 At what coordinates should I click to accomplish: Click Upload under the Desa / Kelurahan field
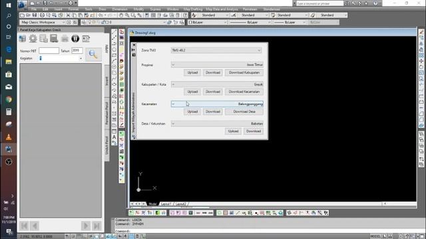click(233, 131)
